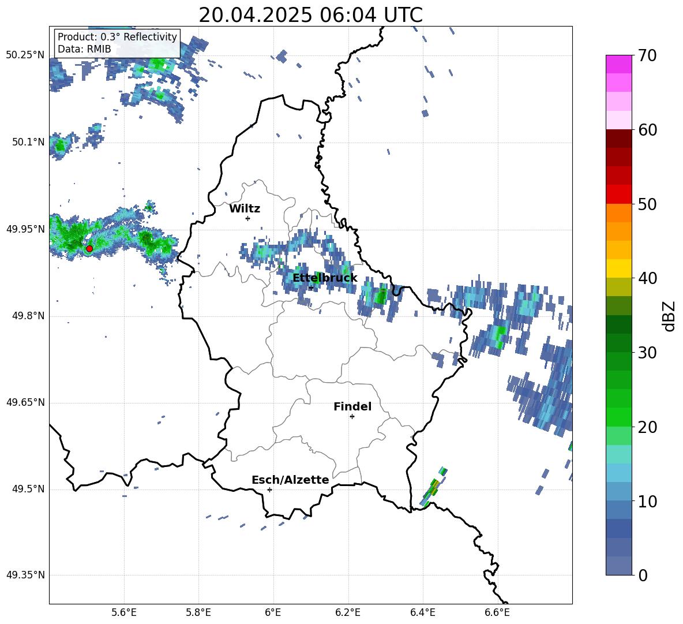Click the 70 tick label on colorbar
683x624 pixels.
[x=647, y=56]
